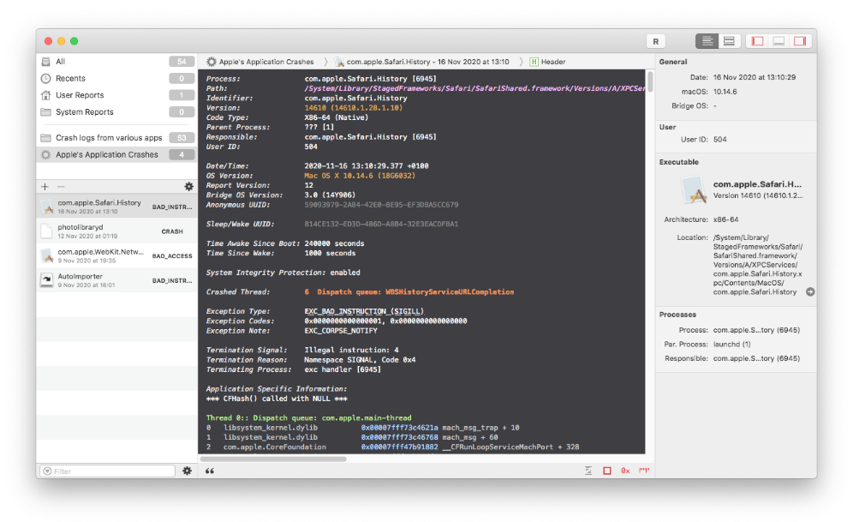Click the red ruler marks icon
The width and height of the screenshot is (853, 522).
tap(645, 471)
